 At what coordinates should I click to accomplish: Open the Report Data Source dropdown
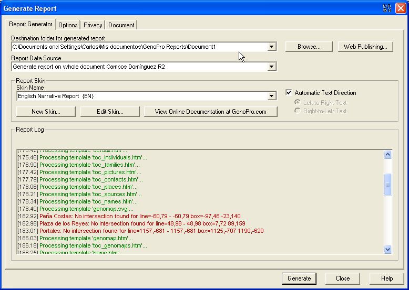point(271,67)
